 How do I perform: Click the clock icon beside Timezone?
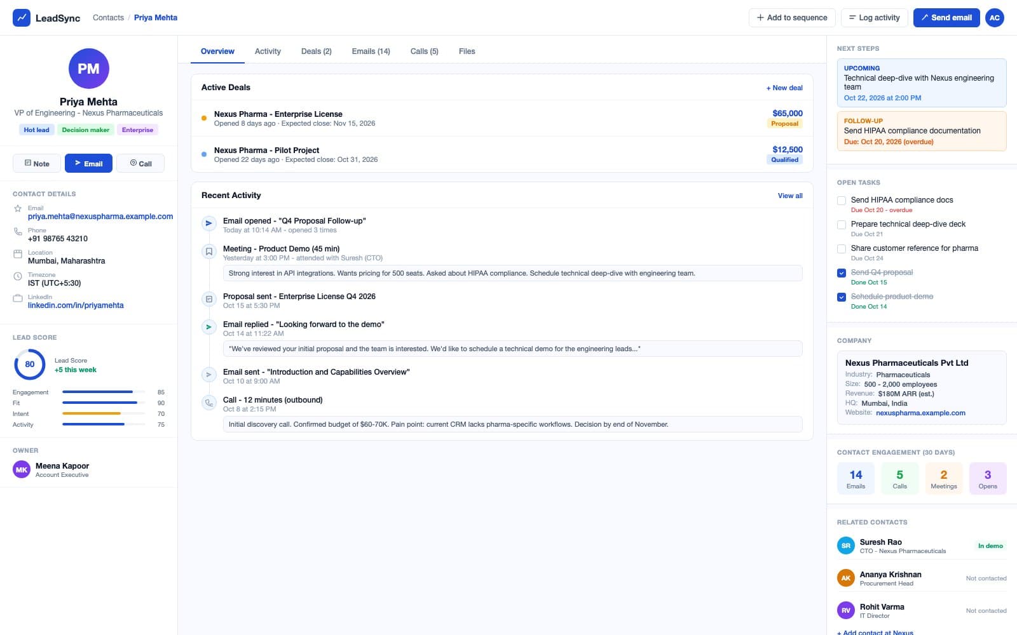point(18,276)
